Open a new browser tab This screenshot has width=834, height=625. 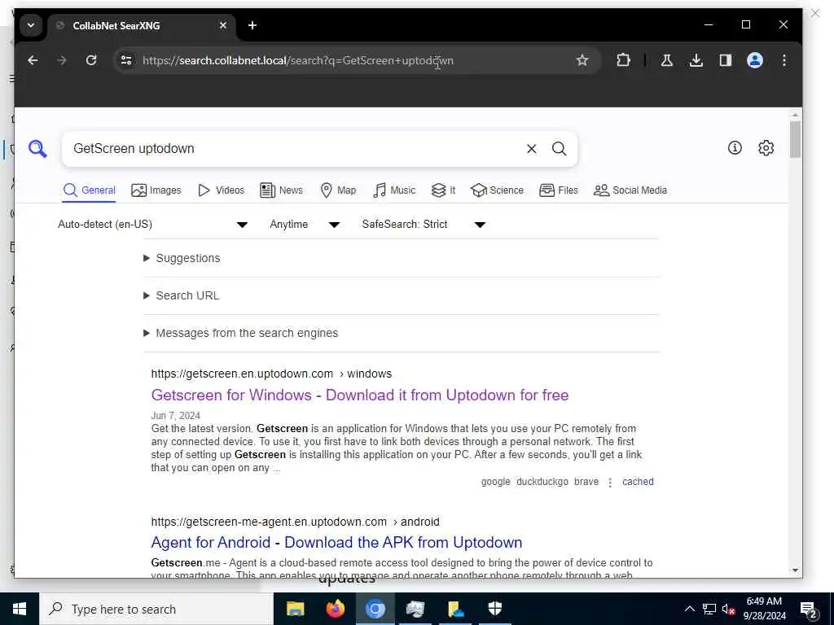(252, 25)
